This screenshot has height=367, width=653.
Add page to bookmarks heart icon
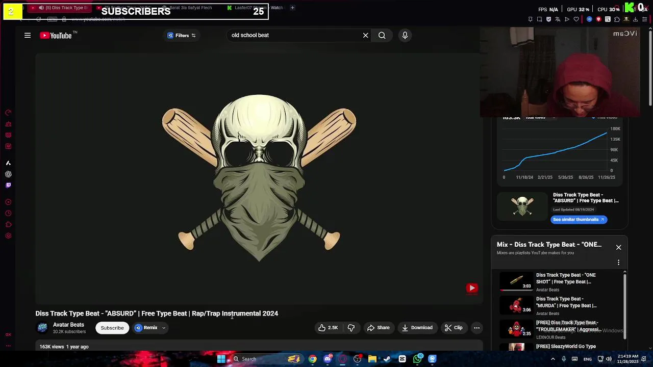click(576, 19)
